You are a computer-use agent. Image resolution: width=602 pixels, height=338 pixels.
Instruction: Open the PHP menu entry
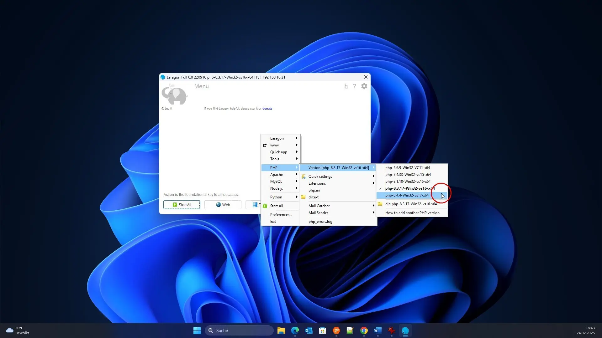click(x=280, y=168)
